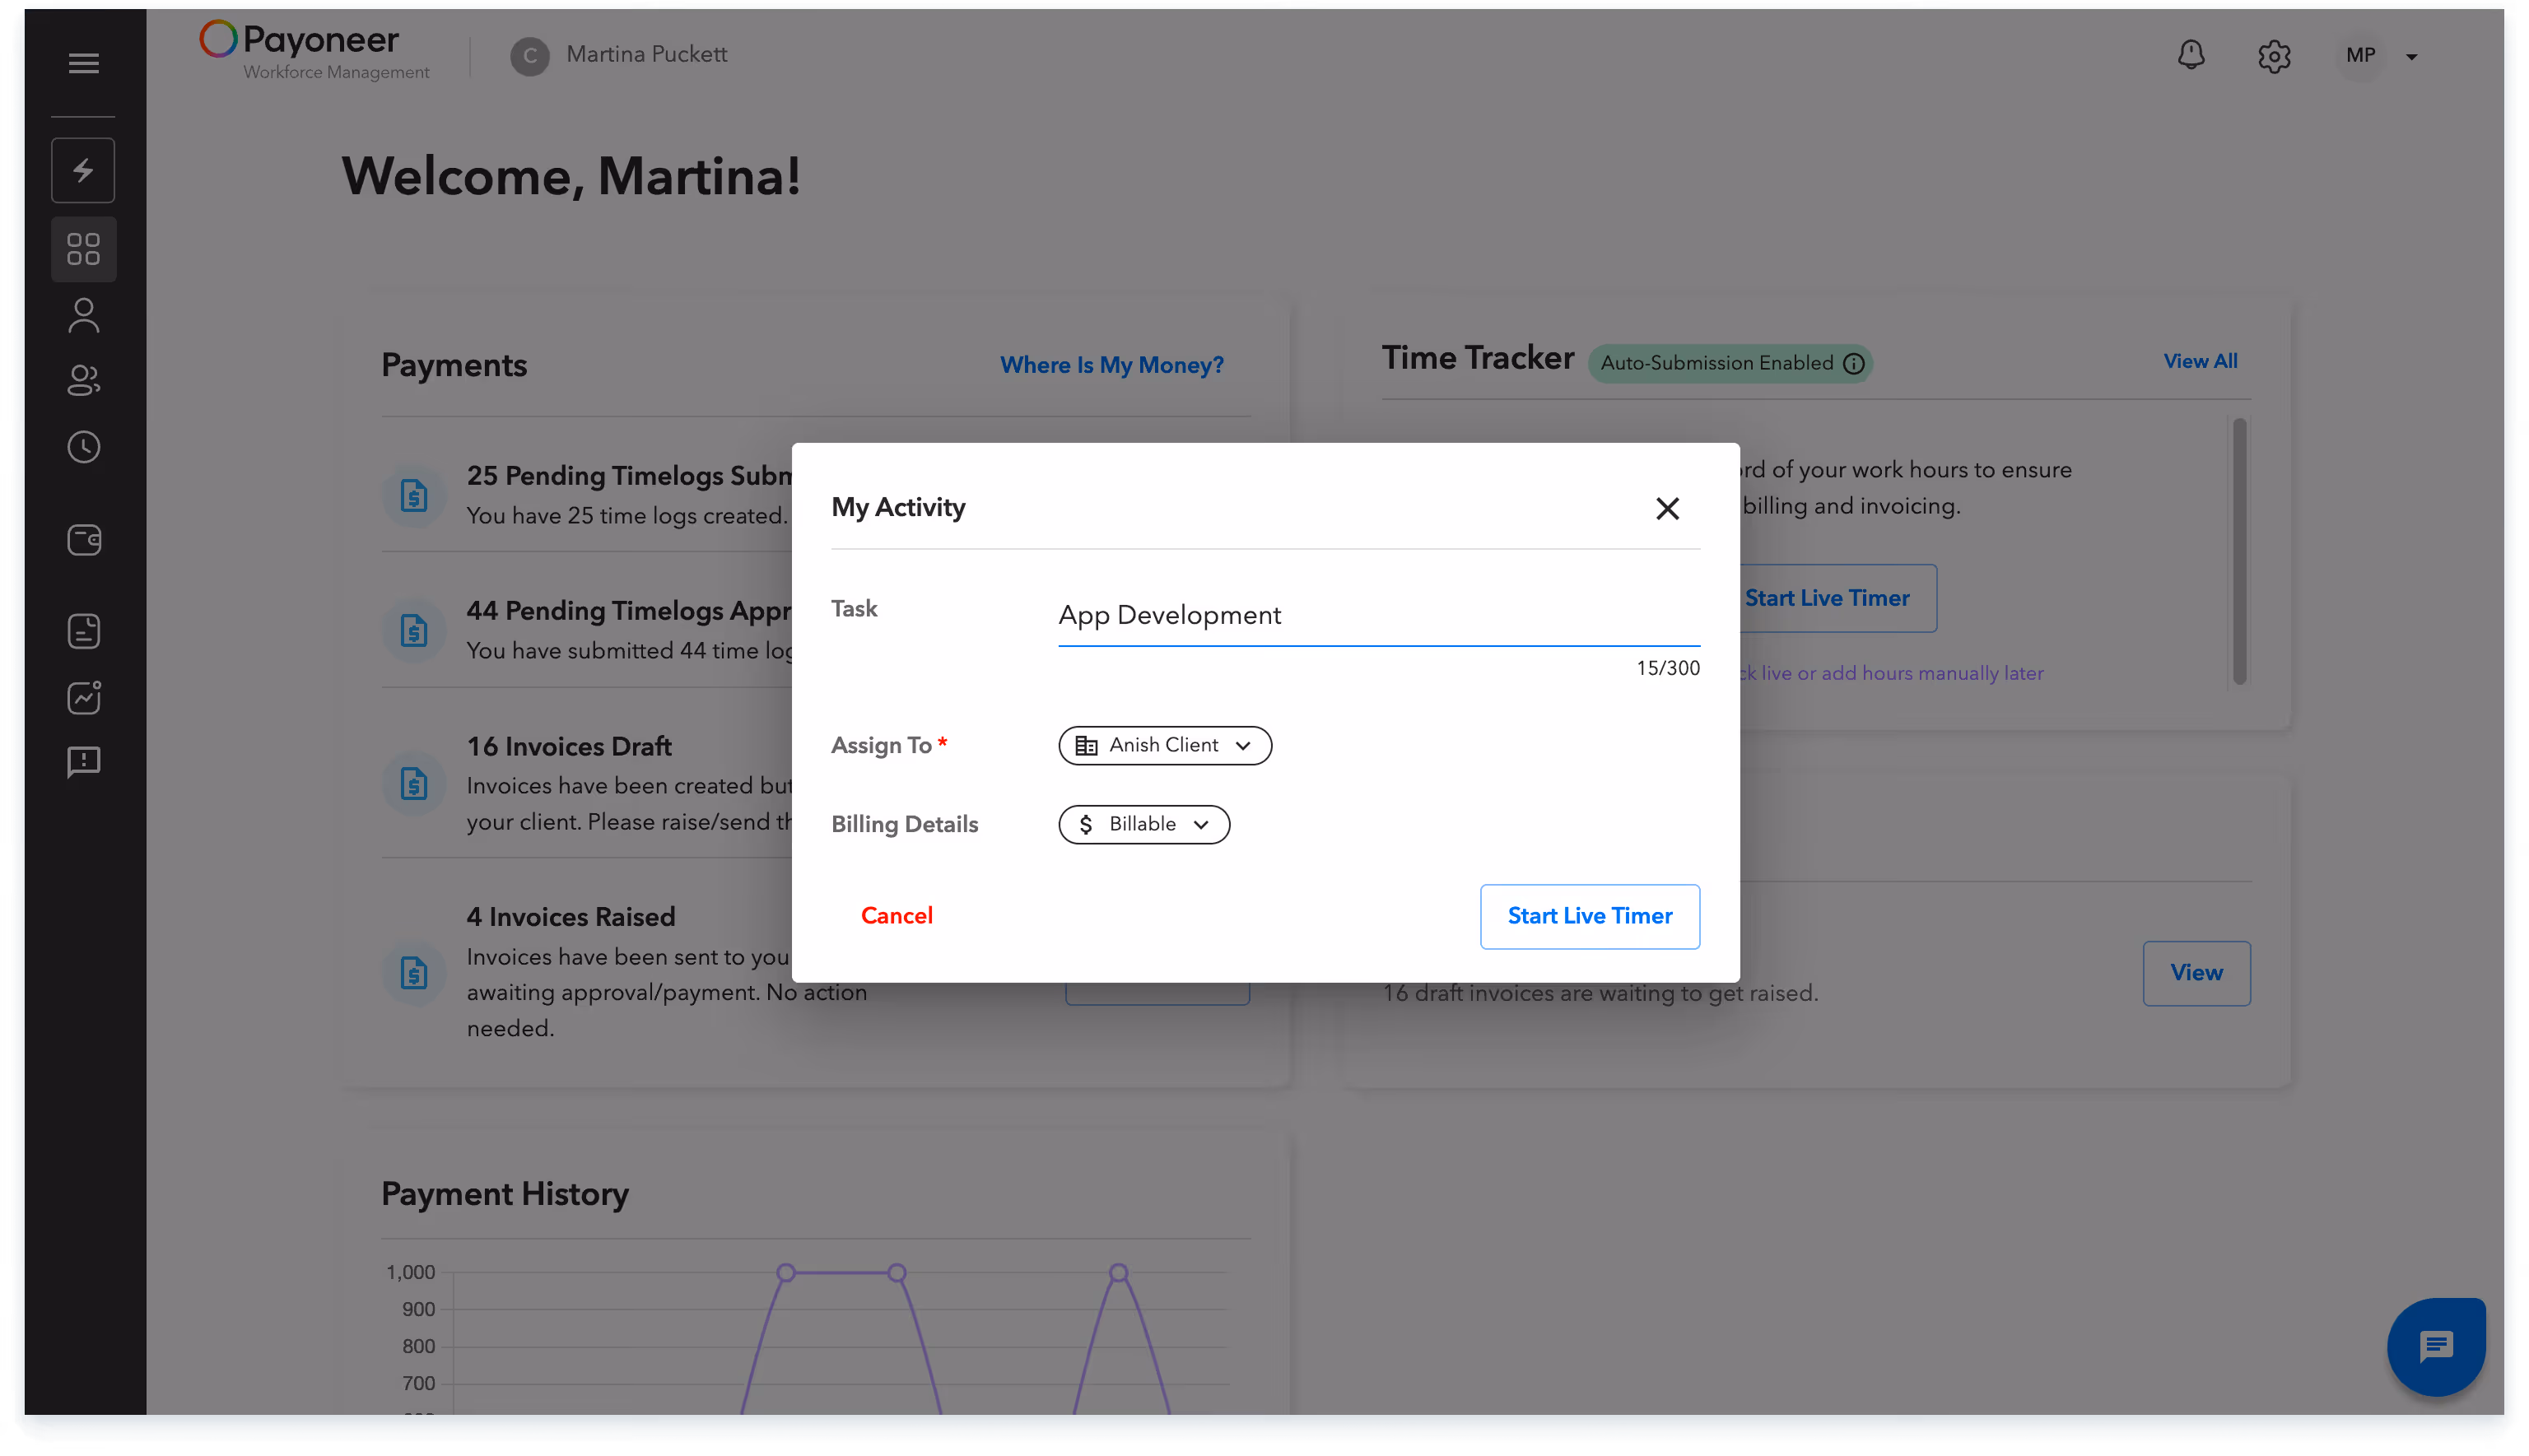Open the reports chart icon in sidebar
This screenshot has width=2529, height=1456.
[x=83, y=697]
